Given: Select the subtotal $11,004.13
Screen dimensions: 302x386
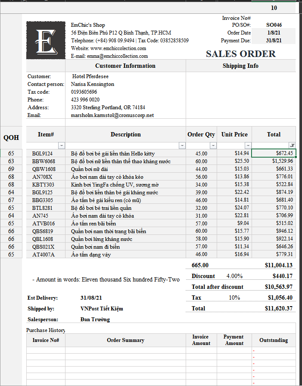Looking at the screenshot, I should 279,265.
